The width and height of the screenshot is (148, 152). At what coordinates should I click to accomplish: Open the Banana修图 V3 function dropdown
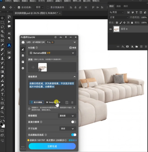coord(52,53)
